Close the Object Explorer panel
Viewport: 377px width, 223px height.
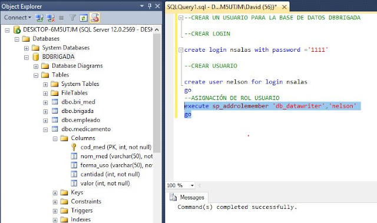pyautogui.click(x=157, y=6)
